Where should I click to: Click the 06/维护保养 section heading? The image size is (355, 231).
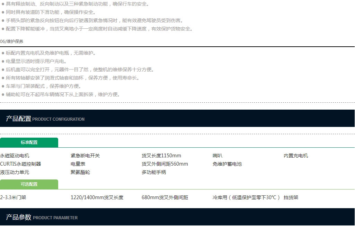12,41
